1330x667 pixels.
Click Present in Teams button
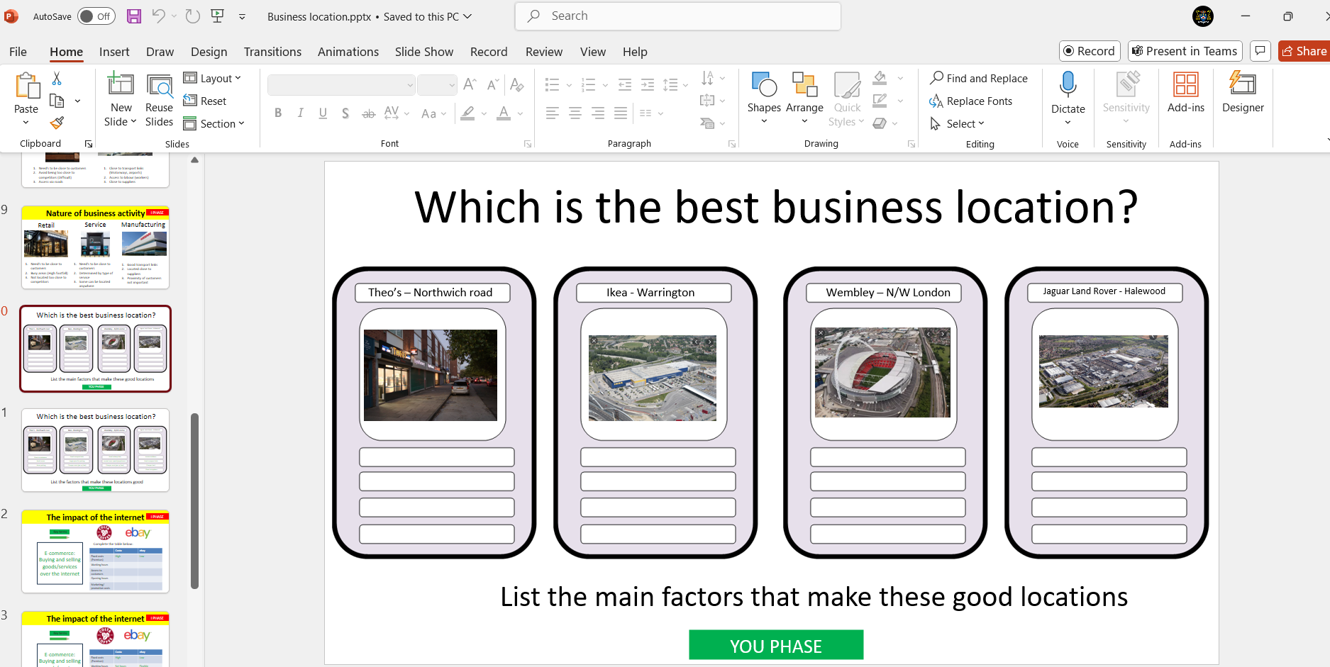coord(1185,51)
